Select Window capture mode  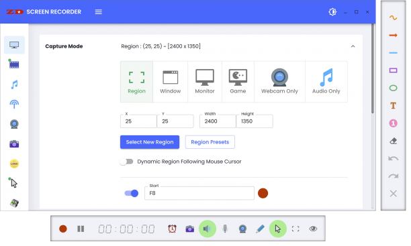tap(171, 82)
